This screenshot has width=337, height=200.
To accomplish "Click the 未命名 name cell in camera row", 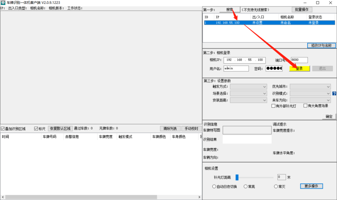I will pyautogui.click(x=286, y=23).
